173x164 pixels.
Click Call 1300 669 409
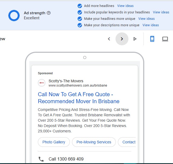66,159
